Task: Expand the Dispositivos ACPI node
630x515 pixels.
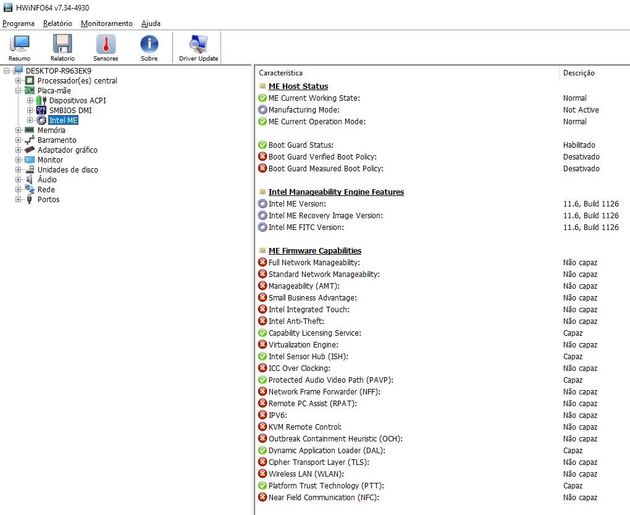Action: click(x=30, y=101)
